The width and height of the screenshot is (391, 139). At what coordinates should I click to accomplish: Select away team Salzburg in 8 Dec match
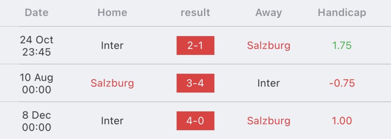tap(268, 121)
